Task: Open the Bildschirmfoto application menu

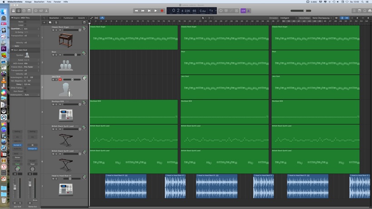Action: tap(15, 2)
